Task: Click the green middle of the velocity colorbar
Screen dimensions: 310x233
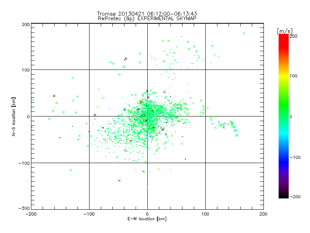Action: [x=284, y=111]
